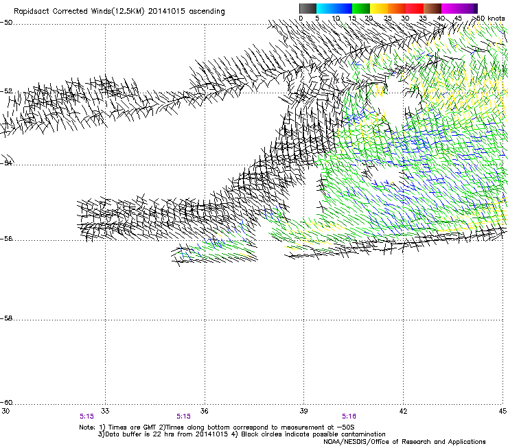Click the purple '5:15' time below longitude 36
This screenshot has width=508, height=446.
point(184,416)
